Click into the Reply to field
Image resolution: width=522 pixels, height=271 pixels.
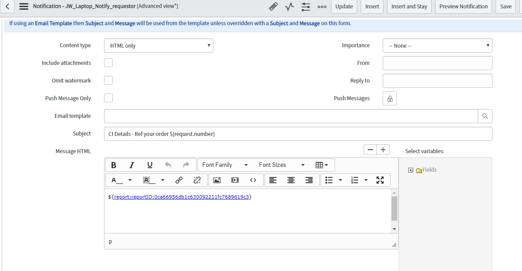pos(437,81)
